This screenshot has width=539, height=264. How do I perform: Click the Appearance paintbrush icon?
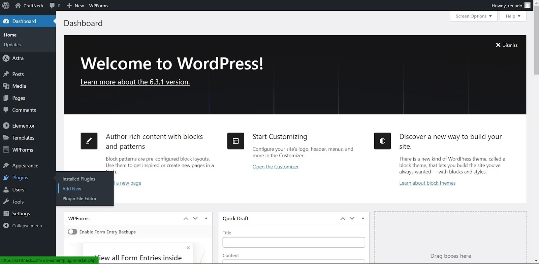click(6, 166)
